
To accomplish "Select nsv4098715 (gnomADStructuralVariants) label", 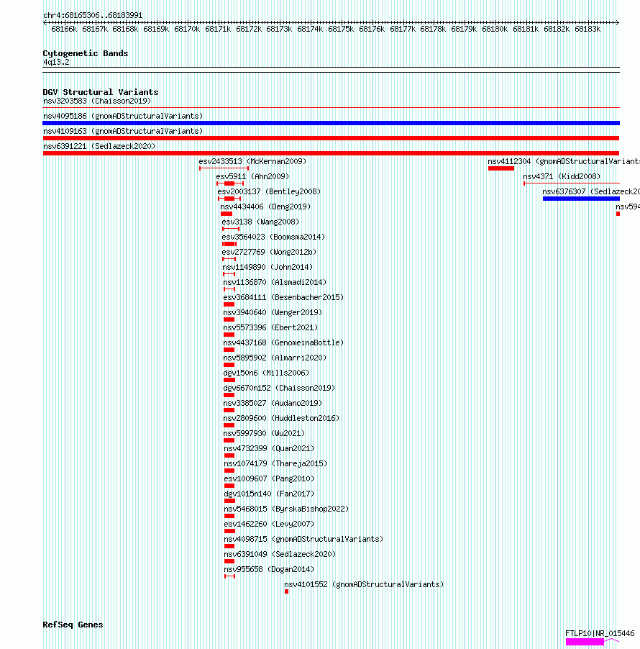I will 303,539.
